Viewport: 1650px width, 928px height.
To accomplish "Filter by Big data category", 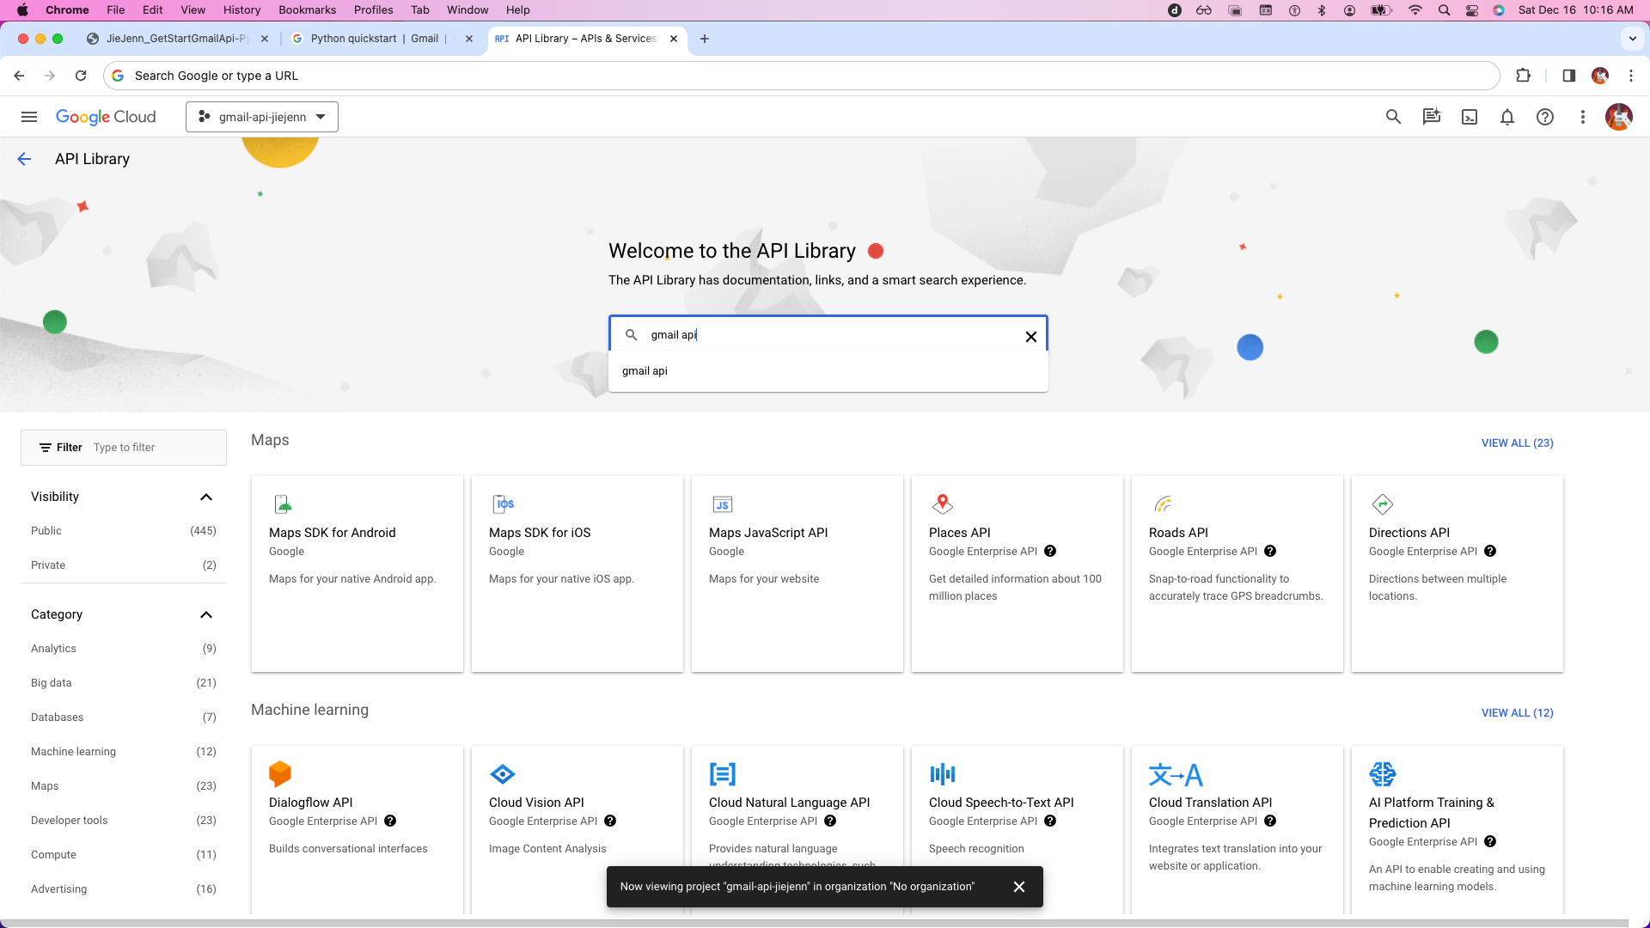I will 124,683.
